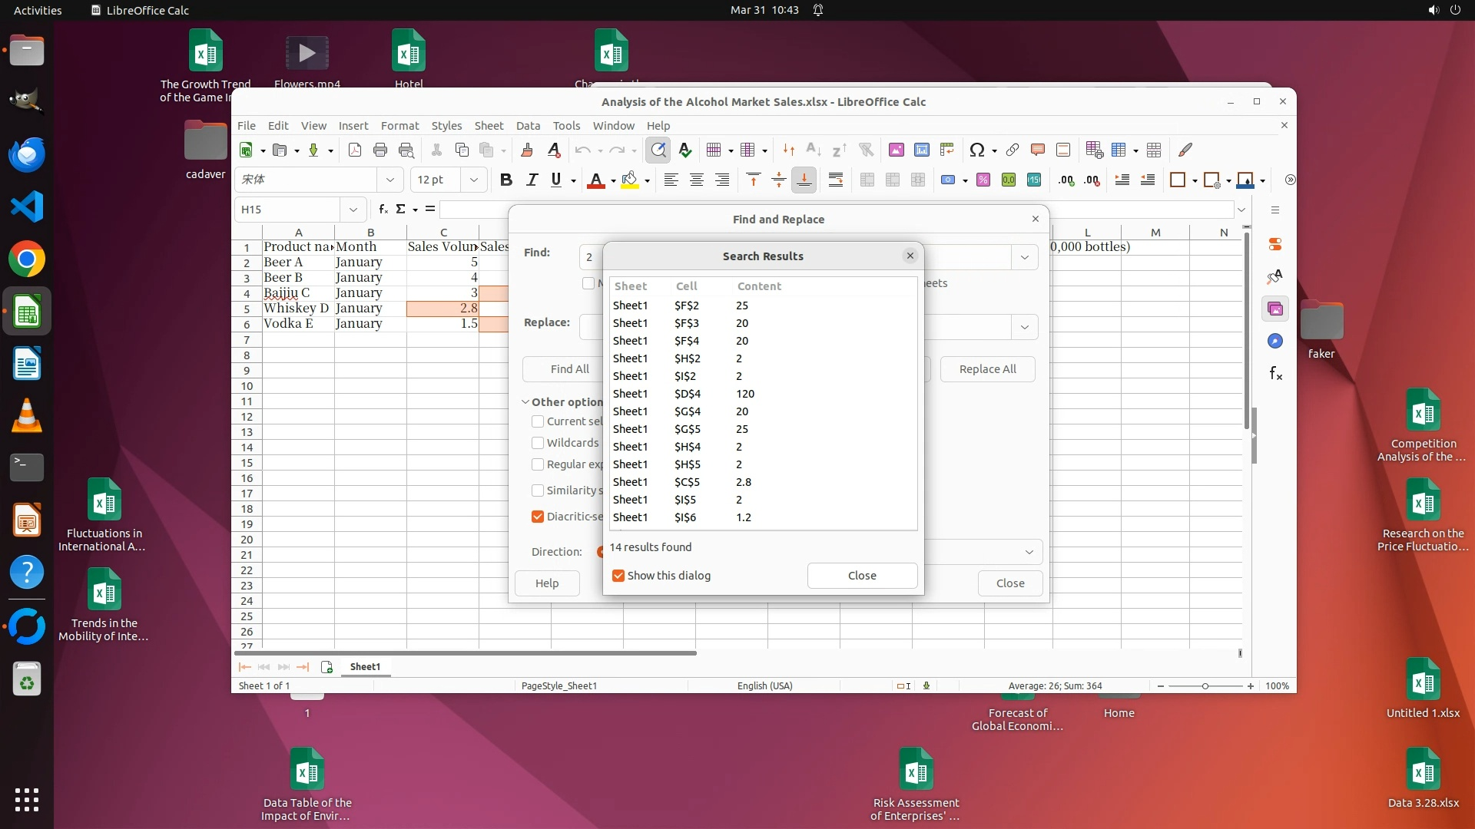Image resolution: width=1475 pixels, height=829 pixels.
Task: Click the zoom slider in status bar
Action: coord(1205,686)
